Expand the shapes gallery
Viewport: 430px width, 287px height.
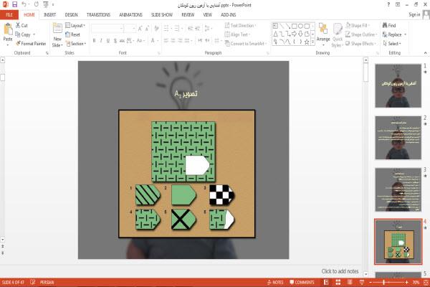click(313, 42)
